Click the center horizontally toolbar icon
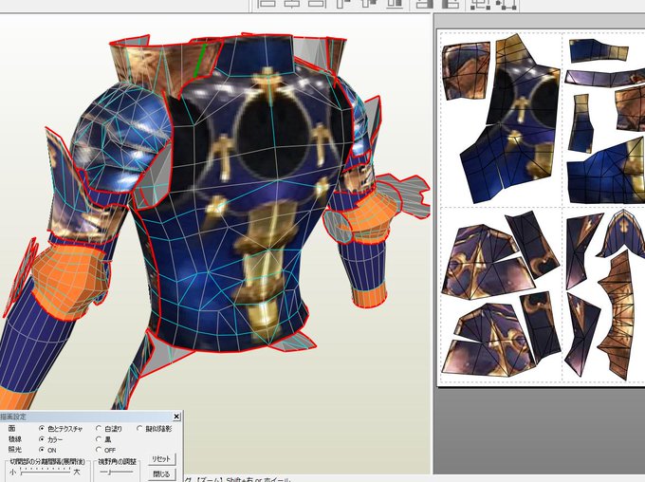Viewport: 645px width, 482px height. pos(292,3)
